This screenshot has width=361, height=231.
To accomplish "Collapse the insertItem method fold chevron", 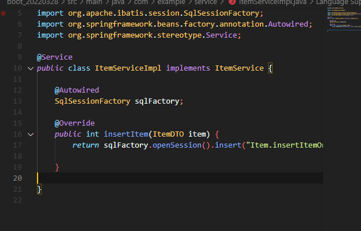I will click(x=31, y=134).
